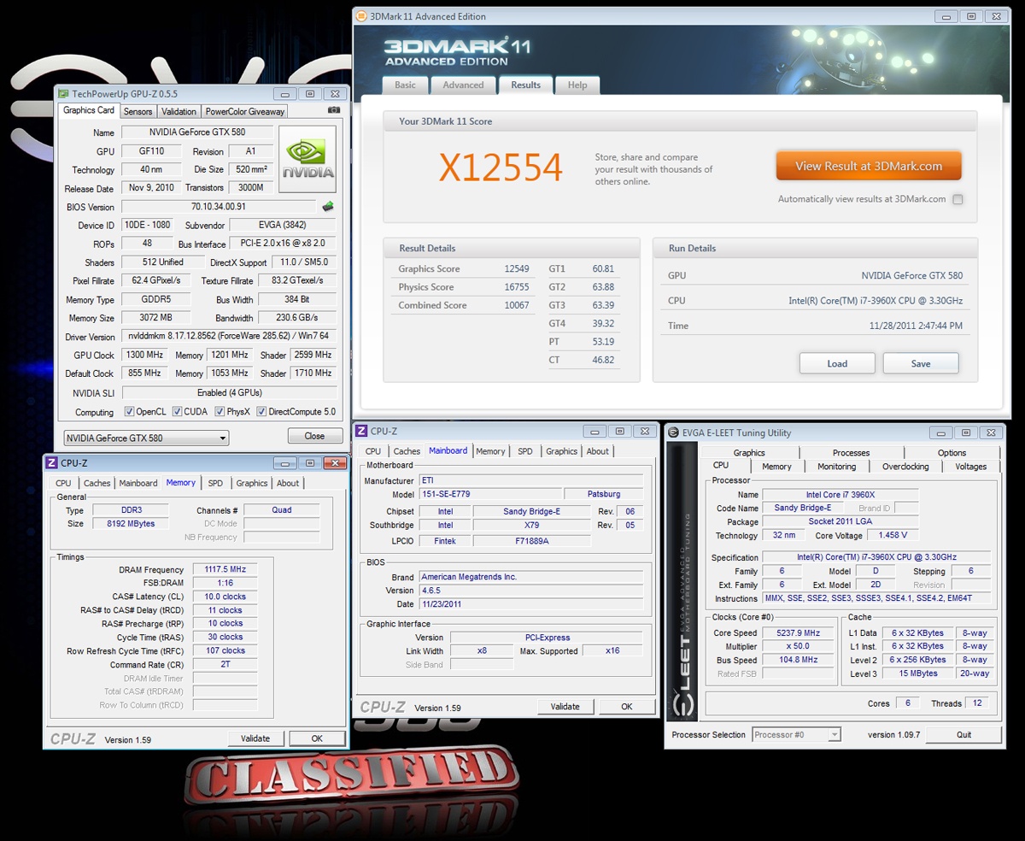Click the camera screenshot icon in GPU-Z
Image resolution: width=1025 pixels, height=841 pixels.
point(334,110)
